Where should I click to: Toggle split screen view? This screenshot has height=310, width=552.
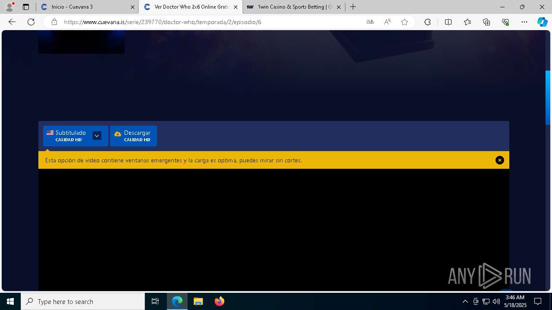click(448, 22)
